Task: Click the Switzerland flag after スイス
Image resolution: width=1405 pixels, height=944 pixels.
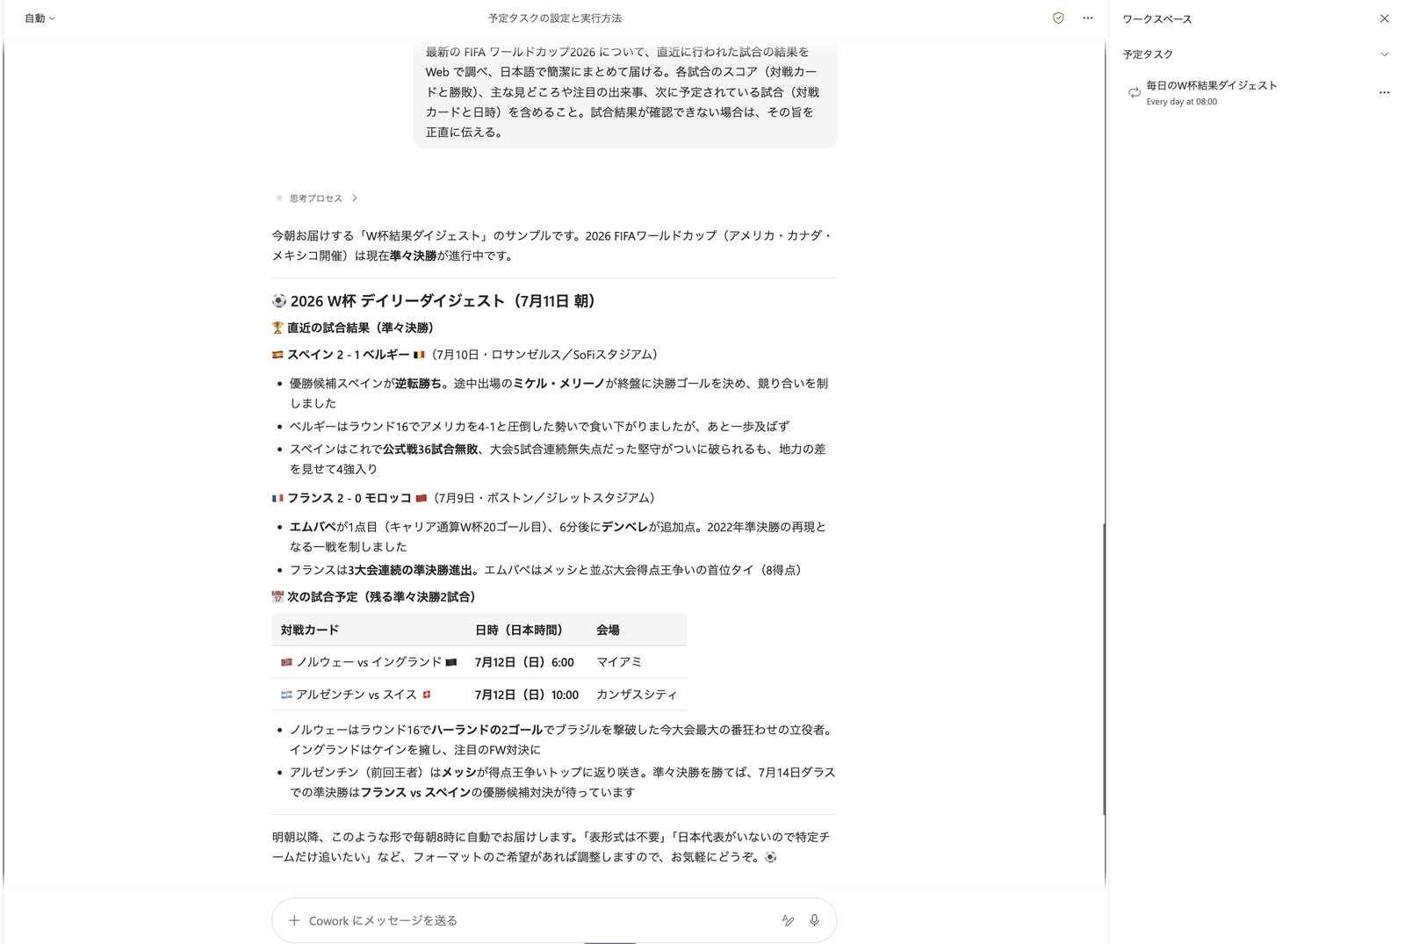Action: point(427,695)
